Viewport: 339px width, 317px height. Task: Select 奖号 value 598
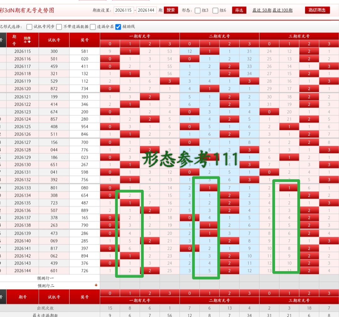(84, 172)
